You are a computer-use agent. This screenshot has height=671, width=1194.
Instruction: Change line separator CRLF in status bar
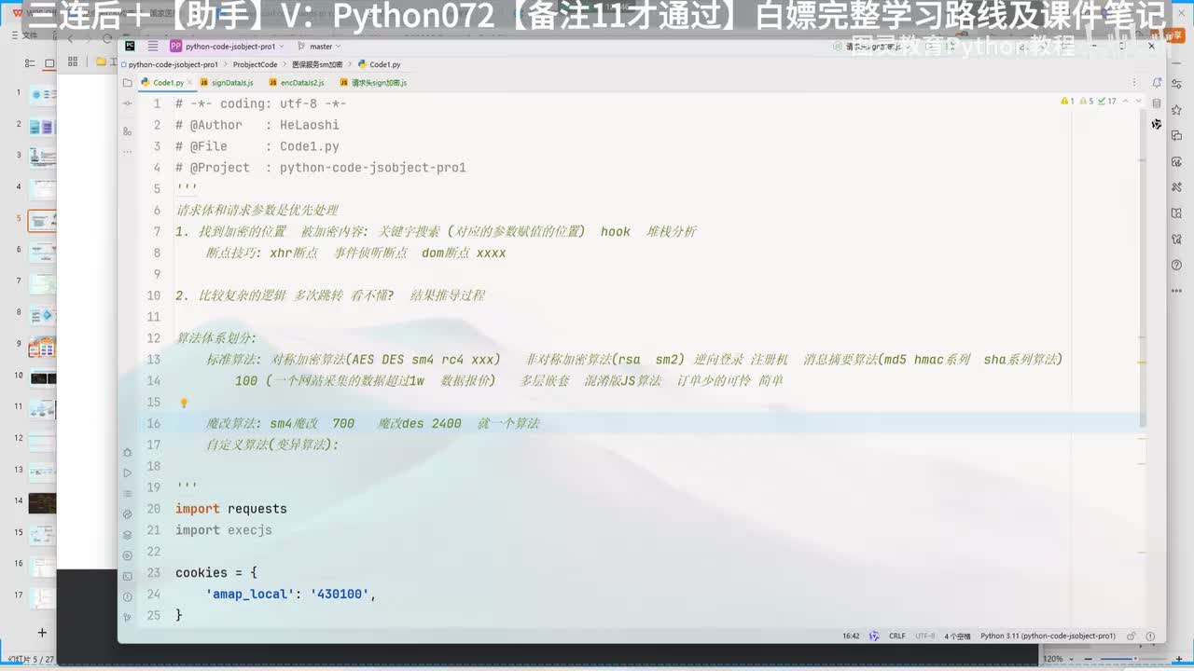click(896, 636)
